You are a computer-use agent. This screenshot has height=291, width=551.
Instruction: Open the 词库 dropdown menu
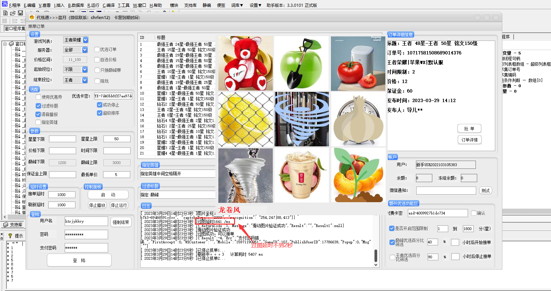tap(237, 5)
